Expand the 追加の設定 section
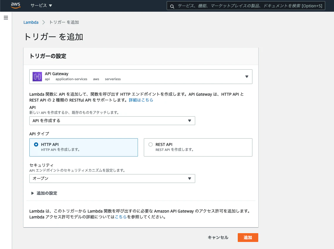The image size is (334, 249). tap(44, 193)
